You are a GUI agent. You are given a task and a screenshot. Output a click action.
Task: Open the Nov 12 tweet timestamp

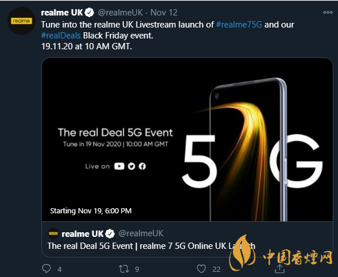164,13
